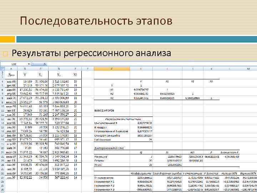Select the 'Множественный R' label cell

[x=106, y=123]
